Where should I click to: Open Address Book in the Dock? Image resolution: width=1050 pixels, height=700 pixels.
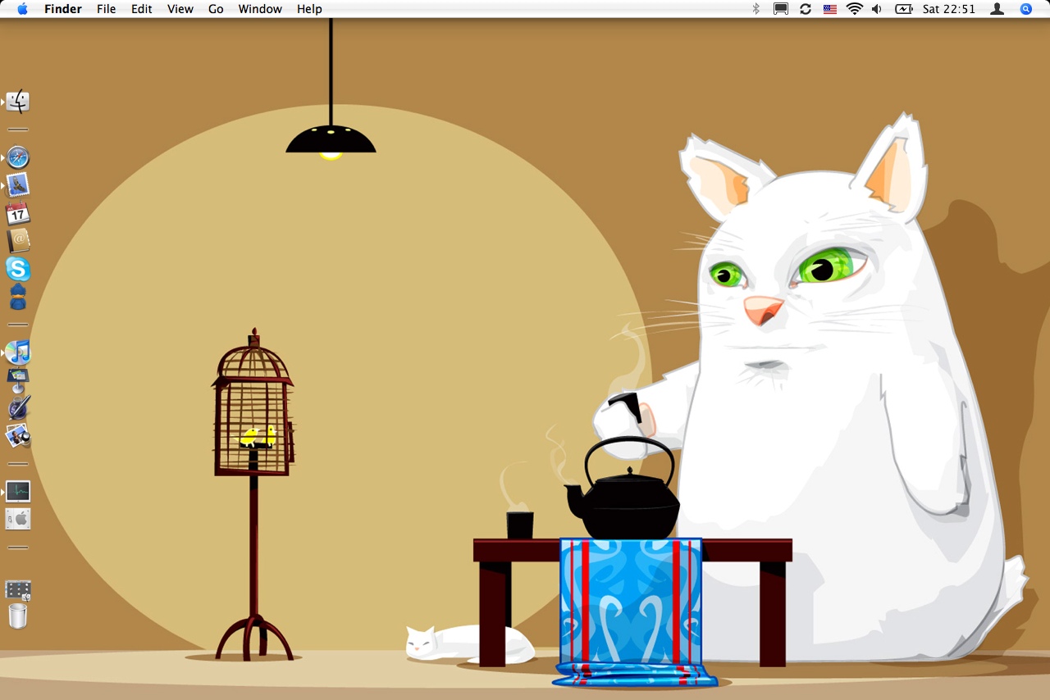pyautogui.click(x=18, y=241)
